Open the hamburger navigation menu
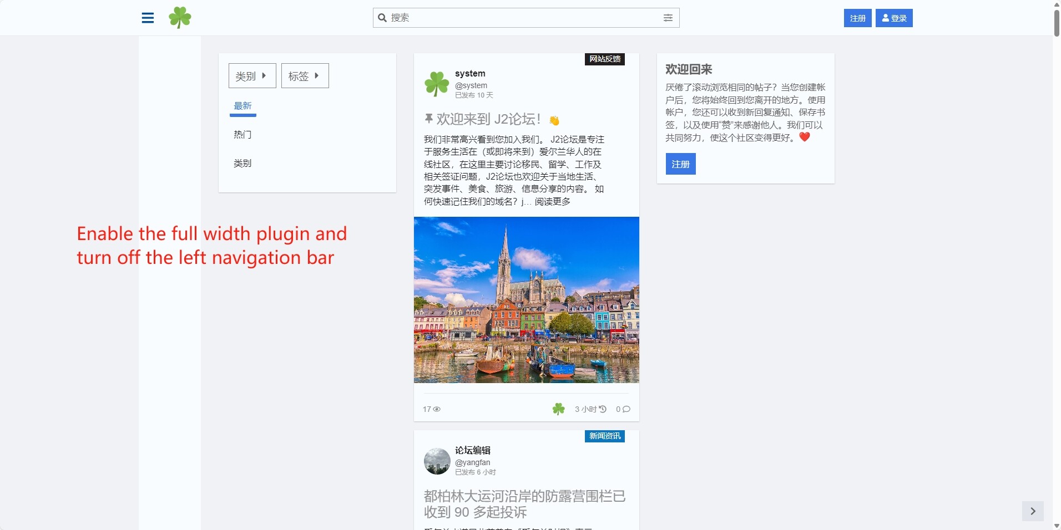Viewport: 1061px width, 530px height. coord(148,18)
